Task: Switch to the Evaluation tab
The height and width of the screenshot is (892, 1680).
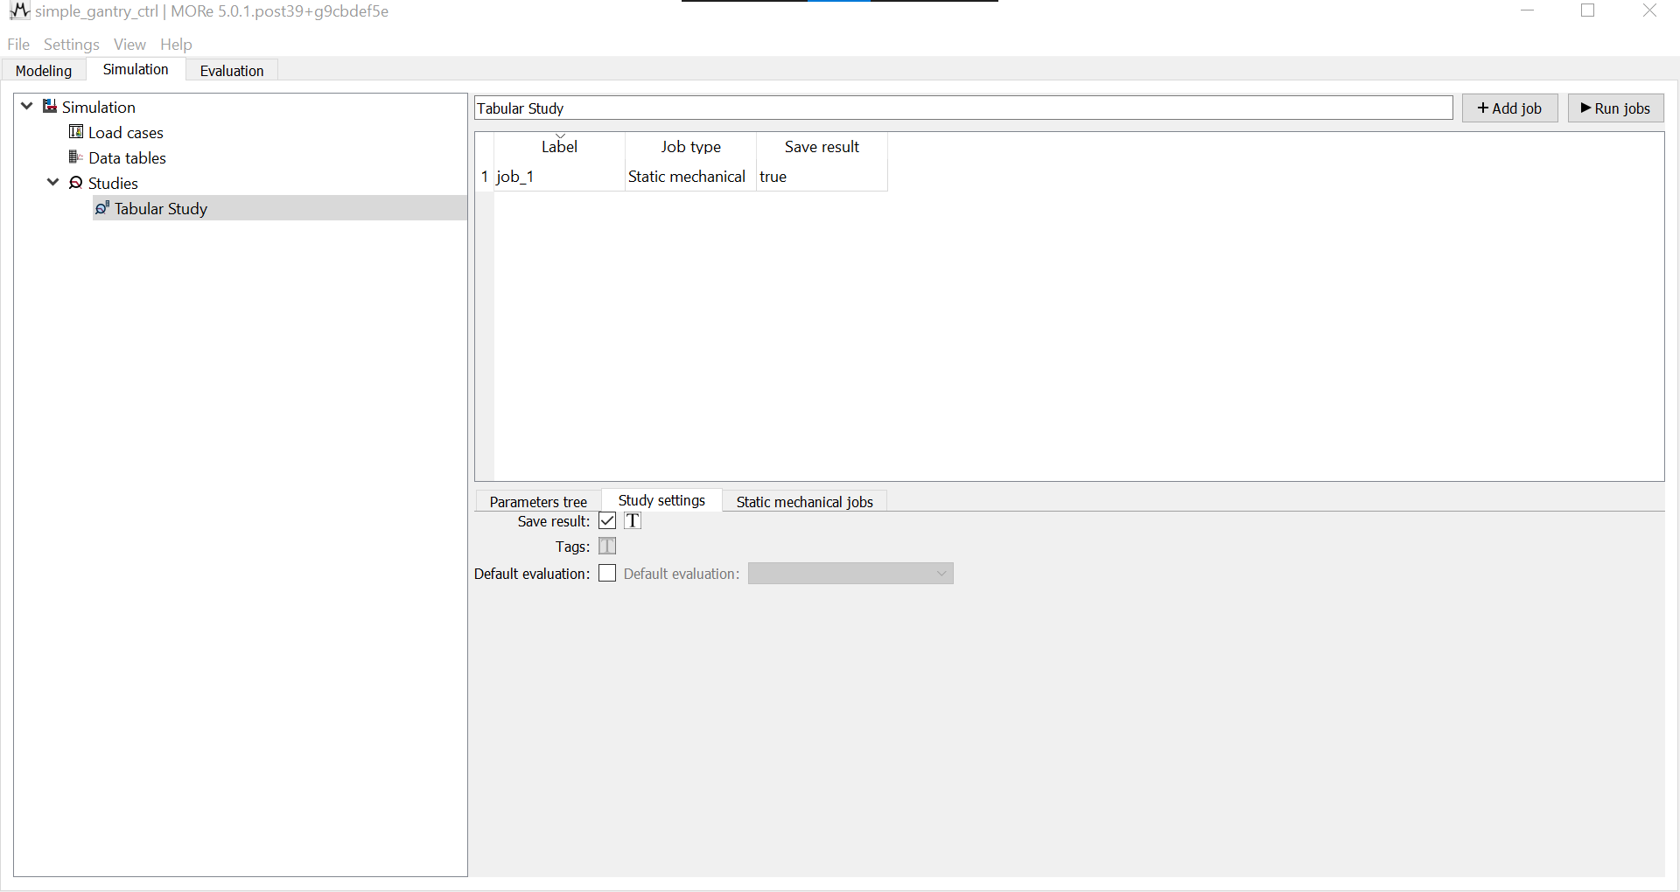Action: pyautogui.click(x=230, y=70)
